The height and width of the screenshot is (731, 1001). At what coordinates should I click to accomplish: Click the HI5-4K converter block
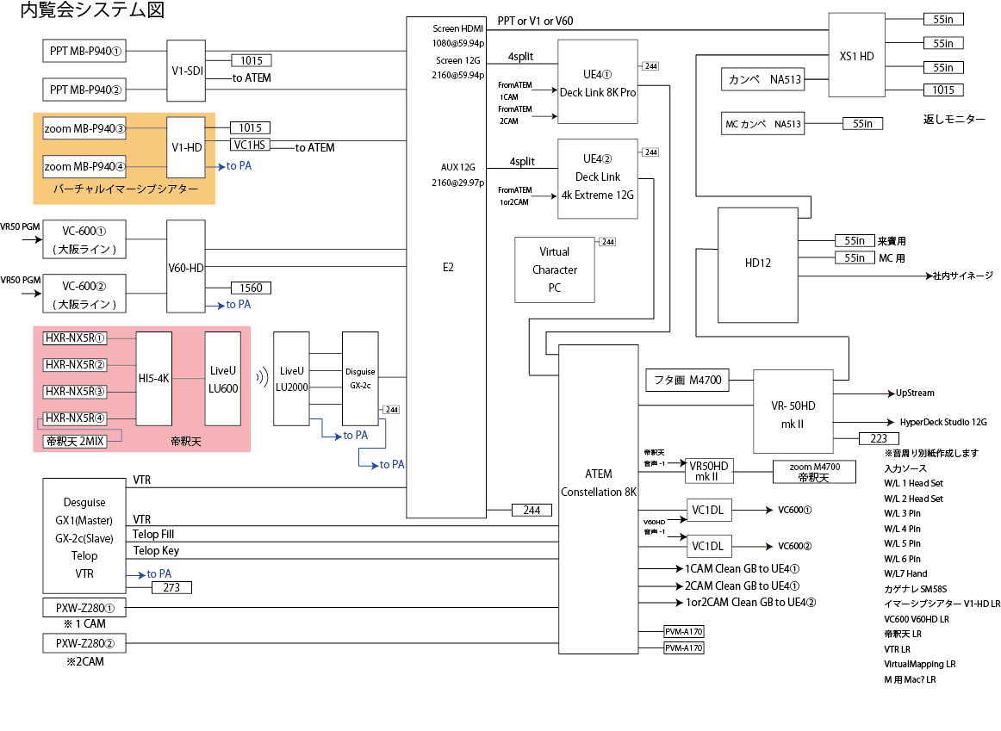(153, 377)
